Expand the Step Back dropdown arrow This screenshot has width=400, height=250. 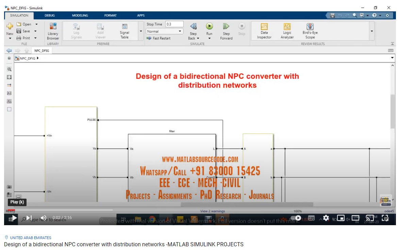198,38
